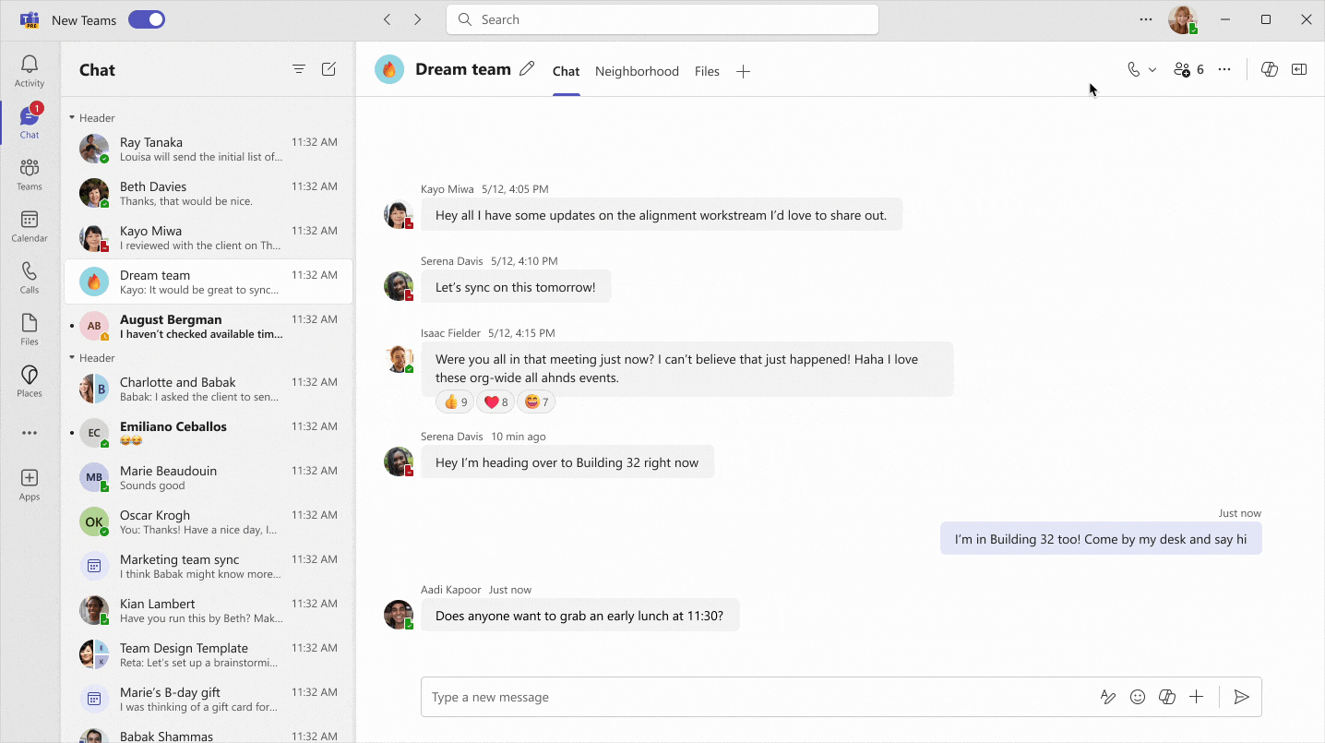Viewport: 1325px width, 743px height.
Task: Go back in navigation history
Action: pos(388,19)
